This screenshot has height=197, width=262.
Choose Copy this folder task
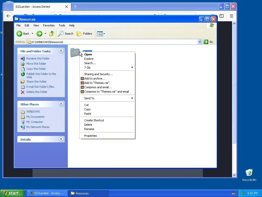(36, 69)
